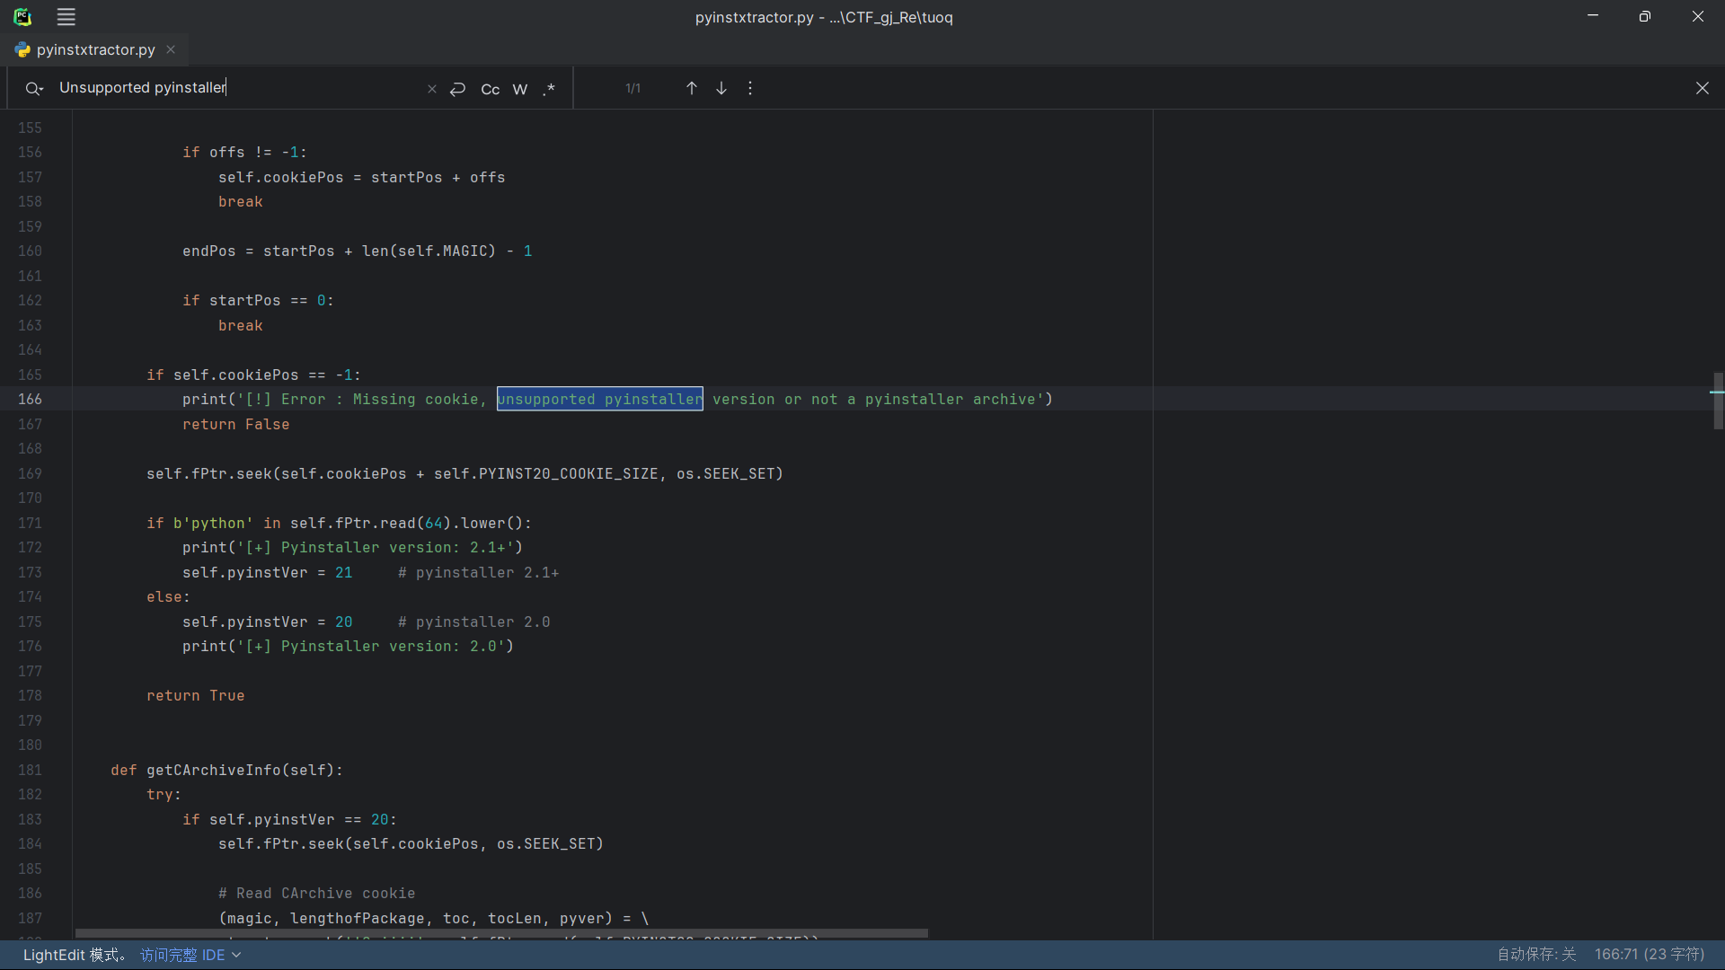This screenshot has width=1725, height=970.
Task: Click the PyCharm logo icon
Action: coord(22,16)
